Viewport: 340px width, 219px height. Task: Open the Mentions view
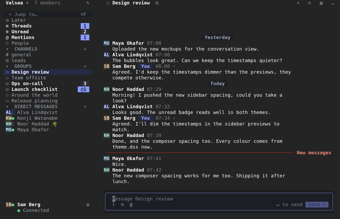point(47,37)
